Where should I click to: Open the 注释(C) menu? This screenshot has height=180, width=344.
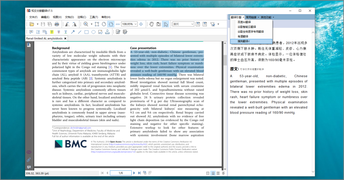click(x=82, y=17)
